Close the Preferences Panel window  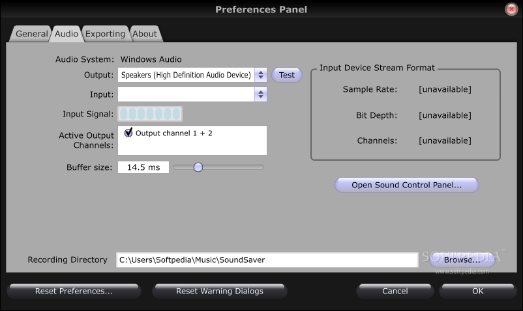point(511,9)
